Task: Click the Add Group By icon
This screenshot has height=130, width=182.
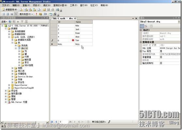Action: point(46,14)
